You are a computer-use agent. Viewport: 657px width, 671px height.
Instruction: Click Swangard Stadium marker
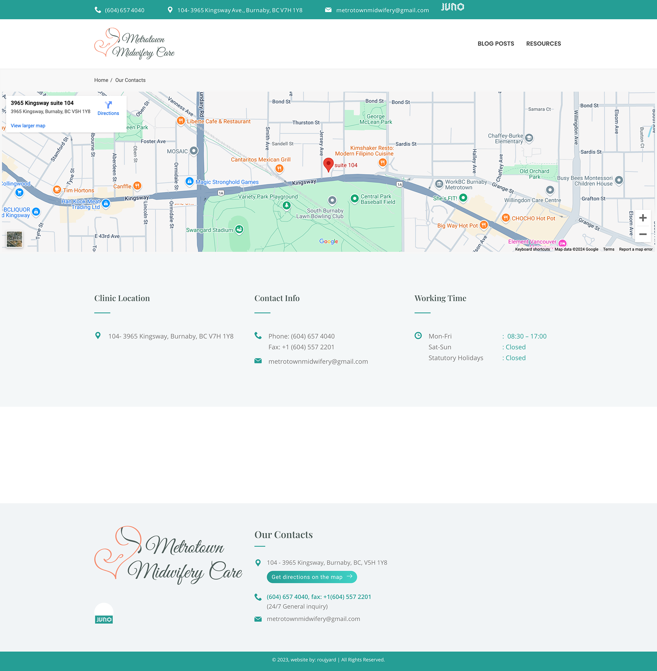coord(239,229)
